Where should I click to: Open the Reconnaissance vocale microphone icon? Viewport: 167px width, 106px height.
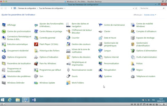coord(68,70)
